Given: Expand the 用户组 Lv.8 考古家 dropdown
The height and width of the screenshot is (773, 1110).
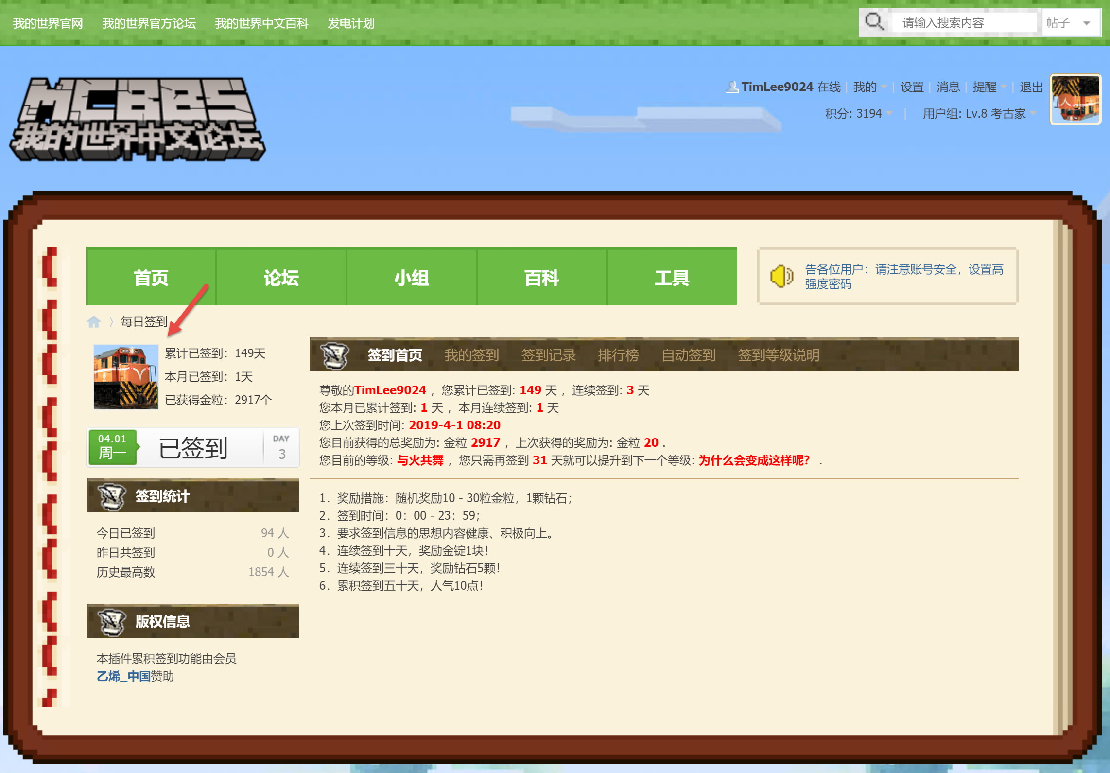Looking at the screenshot, I should tap(979, 114).
